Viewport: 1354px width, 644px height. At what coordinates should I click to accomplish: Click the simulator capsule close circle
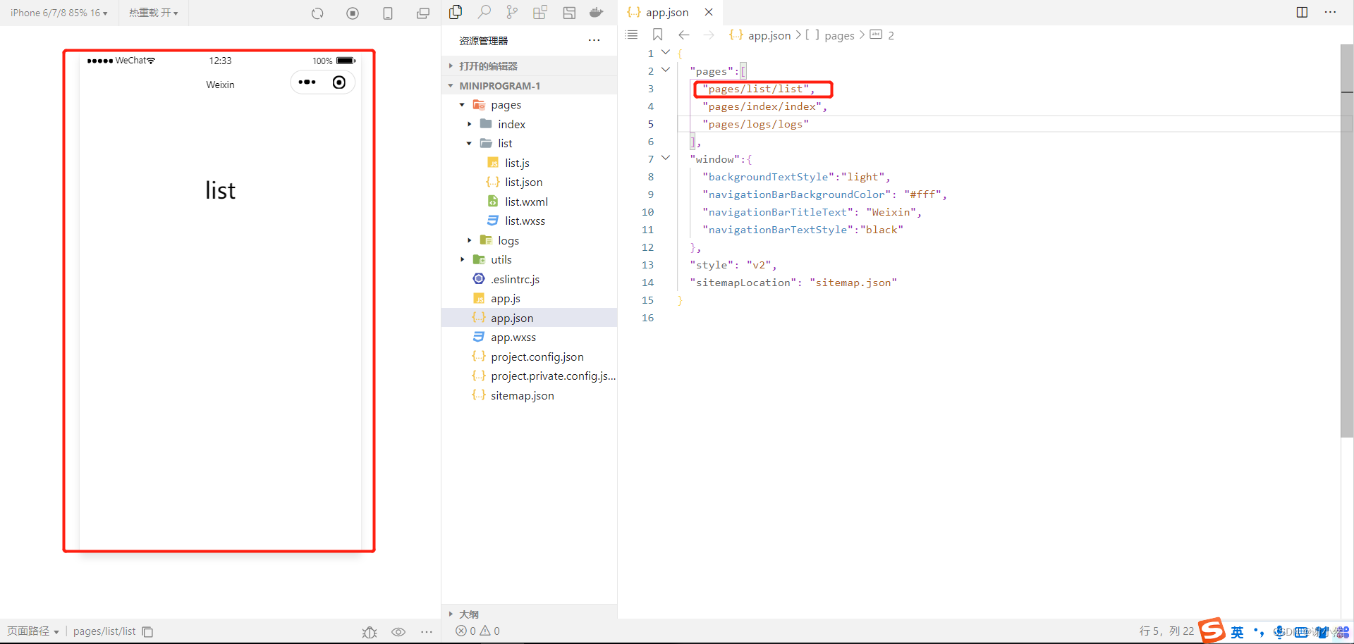pos(339,82)
